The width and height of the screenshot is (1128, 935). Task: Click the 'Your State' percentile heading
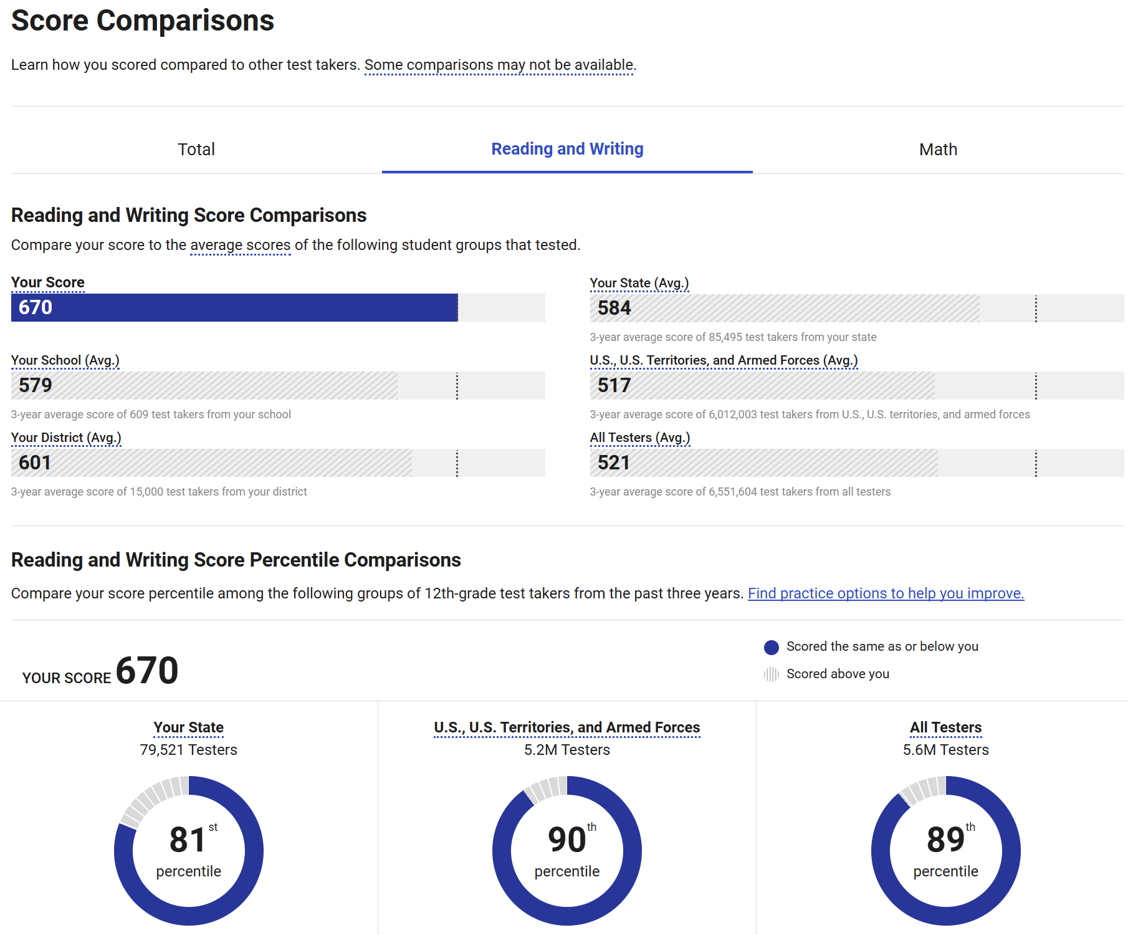coord(188,727)
